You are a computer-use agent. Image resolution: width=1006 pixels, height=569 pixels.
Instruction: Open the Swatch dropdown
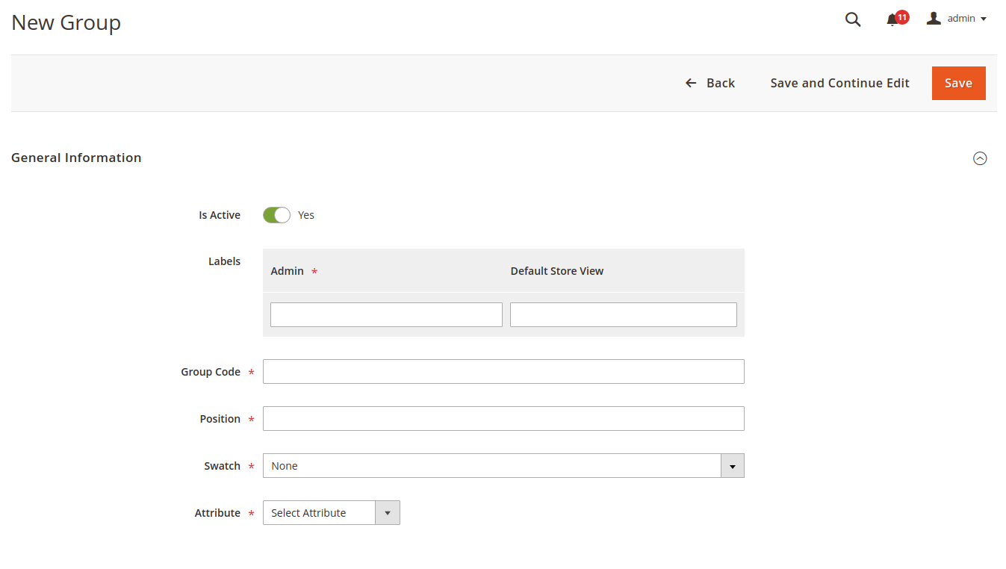(x=503, y=466)
